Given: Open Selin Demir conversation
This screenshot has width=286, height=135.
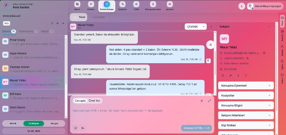Looking at the screenshot, I should (x=32, y=109).
